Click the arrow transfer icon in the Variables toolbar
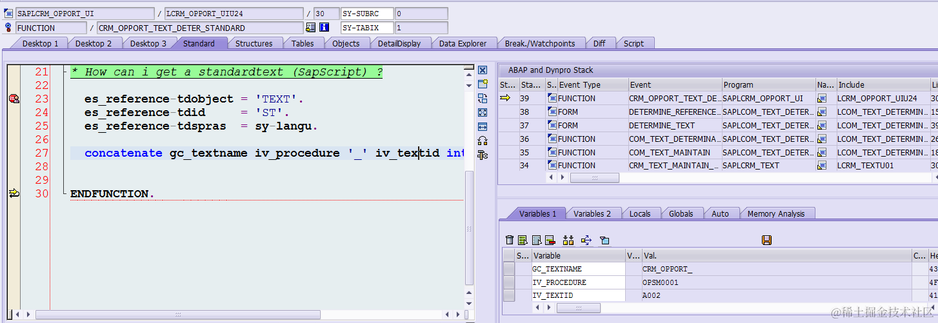This screenshot has width=938, height=323. pyautogui.click(x=586, y=240)
